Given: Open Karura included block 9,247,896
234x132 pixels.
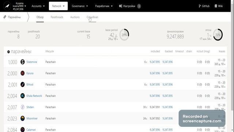Looking at the screenshot, I should [155, 73].
